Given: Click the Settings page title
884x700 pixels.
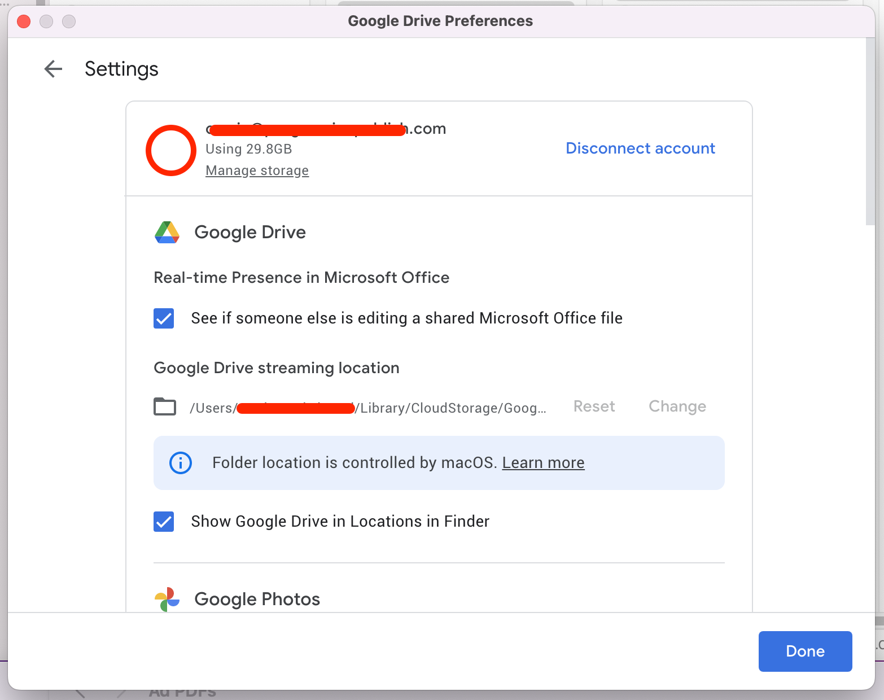Looking at the screenshot, I should [x=121, y=69].
